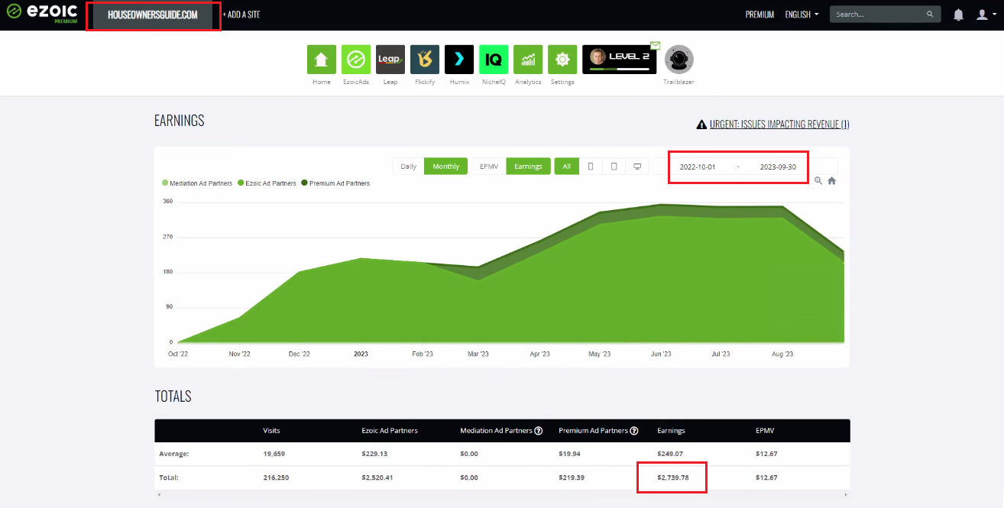
Task: Open the Flickify icon
Action: 425,60
